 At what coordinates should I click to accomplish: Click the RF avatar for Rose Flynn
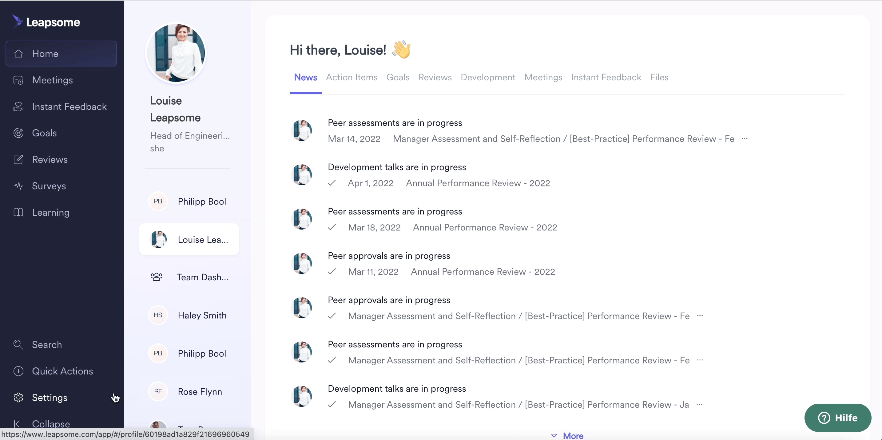click(x=158, y=391)
